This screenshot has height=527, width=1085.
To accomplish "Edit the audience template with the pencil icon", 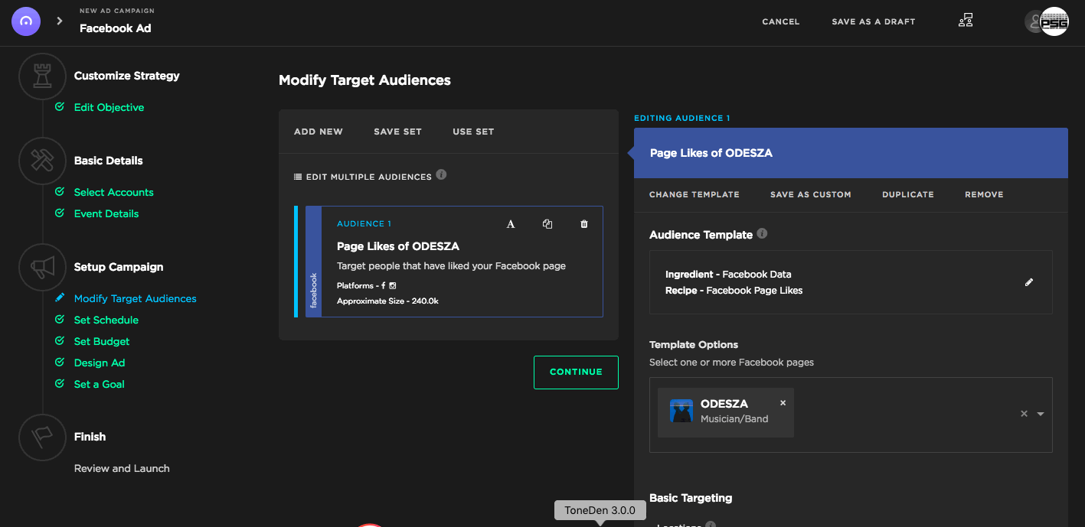I will 1029,282.
